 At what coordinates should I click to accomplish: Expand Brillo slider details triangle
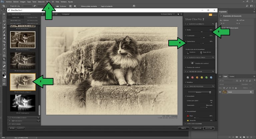[186, 30]
